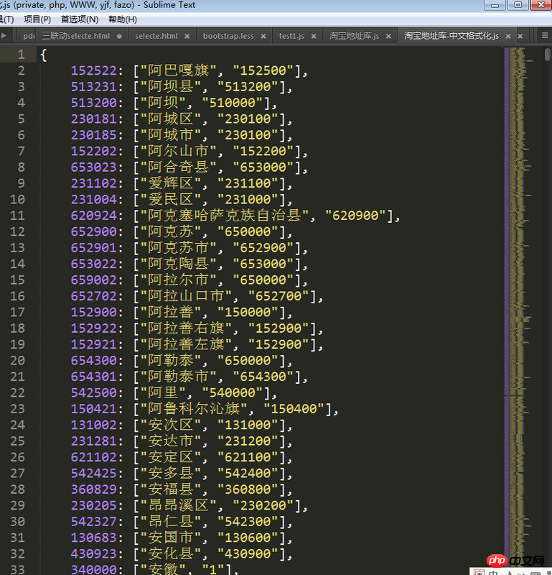
Task: Click key 654300 in the code
Action: (94, 361)
